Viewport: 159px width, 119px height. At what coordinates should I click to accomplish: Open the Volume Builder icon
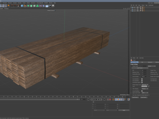click(37, 6)
